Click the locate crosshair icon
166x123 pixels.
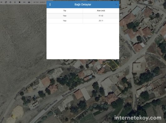10,2
